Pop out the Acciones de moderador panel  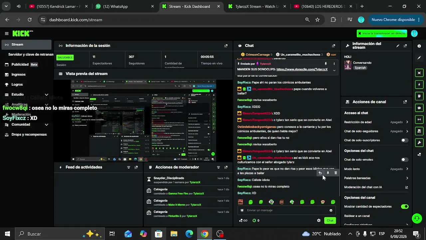[226, 167]
